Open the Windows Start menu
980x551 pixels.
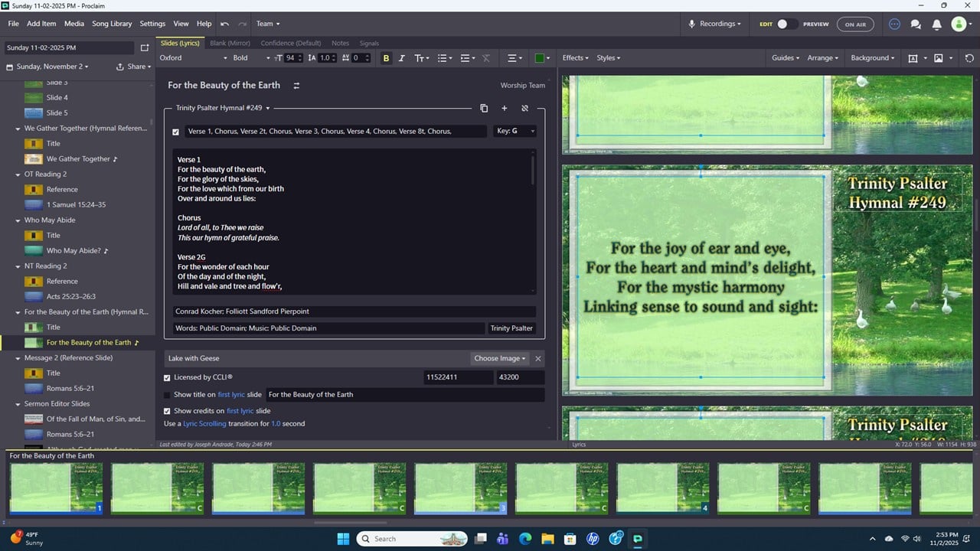[343, 539]
